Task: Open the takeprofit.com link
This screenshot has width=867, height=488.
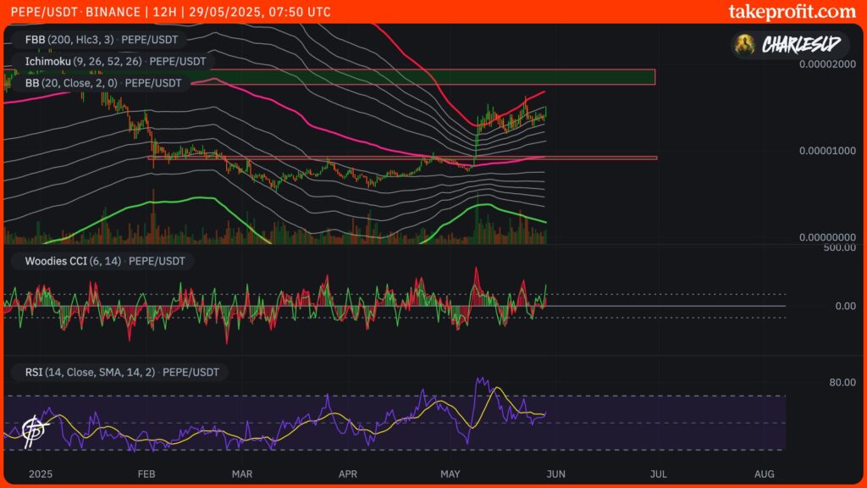Action: tap(792, 12)
